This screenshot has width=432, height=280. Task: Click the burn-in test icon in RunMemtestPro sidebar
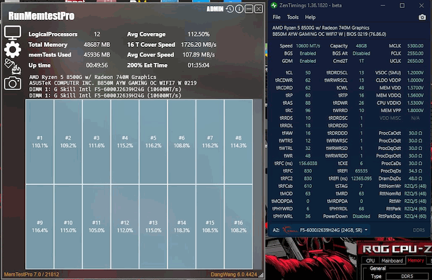(12, 66)
